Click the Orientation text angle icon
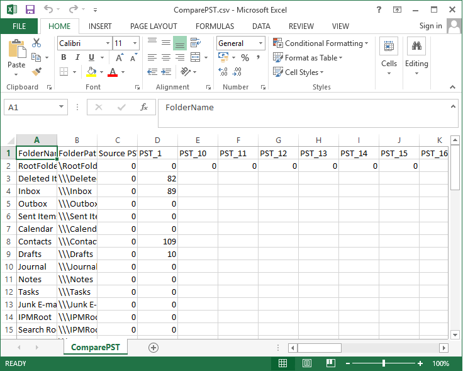The image size is (463, 371). (x=186, y=71)
